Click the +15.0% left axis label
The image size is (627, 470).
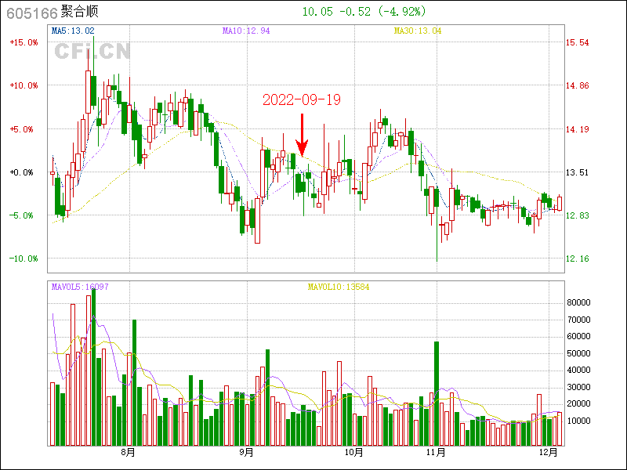tap(24, 42)
